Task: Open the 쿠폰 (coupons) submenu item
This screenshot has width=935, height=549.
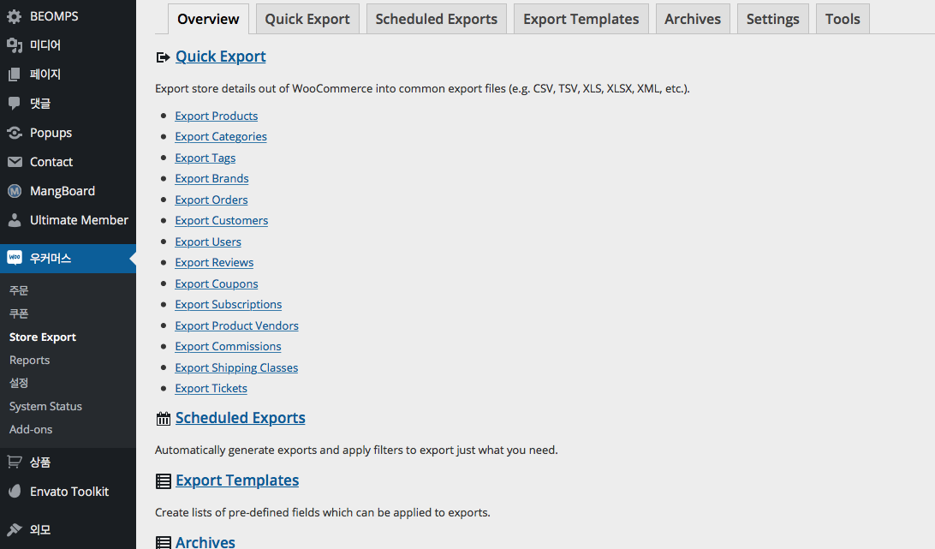Action: pos(19,313)
